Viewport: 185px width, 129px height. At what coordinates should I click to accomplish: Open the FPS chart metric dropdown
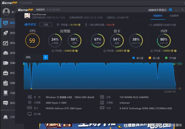pyautogui.click(x=45, y=57)
